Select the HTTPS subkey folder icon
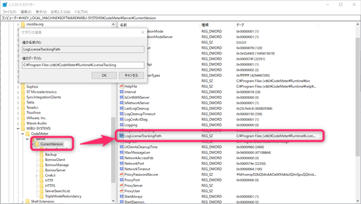361x204 pixels. coord(41,186)
